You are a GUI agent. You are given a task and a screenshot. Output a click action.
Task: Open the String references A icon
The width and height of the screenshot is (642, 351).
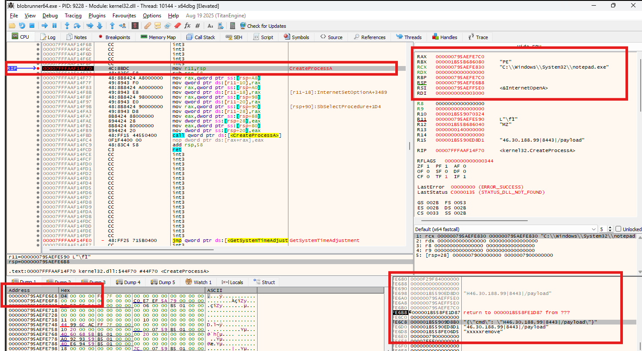[210, 26]
